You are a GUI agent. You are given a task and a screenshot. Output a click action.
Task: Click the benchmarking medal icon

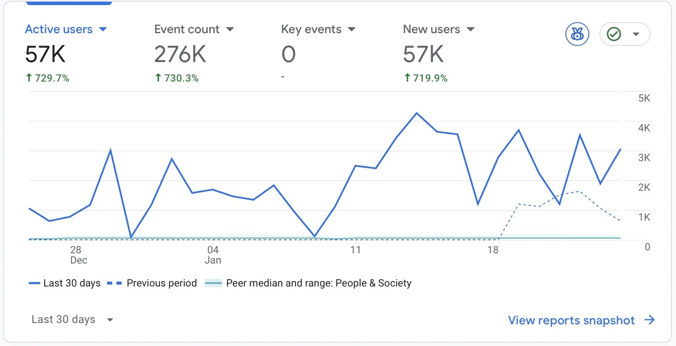point(577,34)
